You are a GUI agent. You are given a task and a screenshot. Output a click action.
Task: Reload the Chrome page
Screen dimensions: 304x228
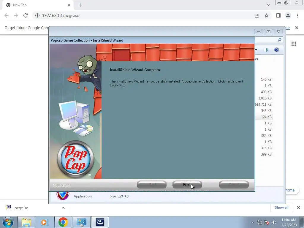26,15
